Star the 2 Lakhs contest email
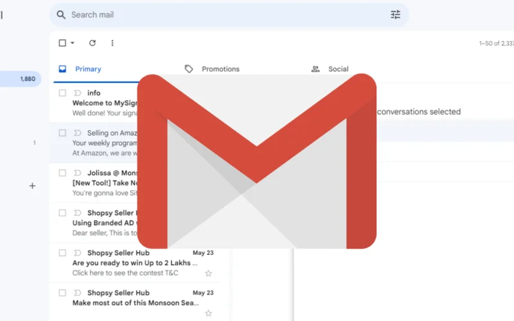Viewport: 514px width, 321px height. coord(208,273)
